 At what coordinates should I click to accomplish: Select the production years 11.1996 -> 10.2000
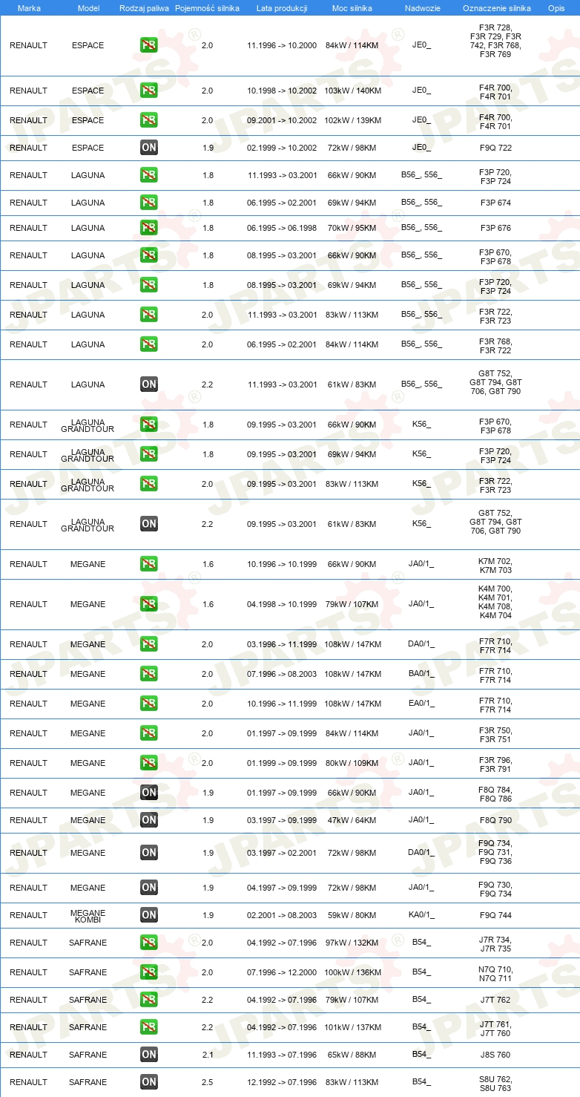282,45
